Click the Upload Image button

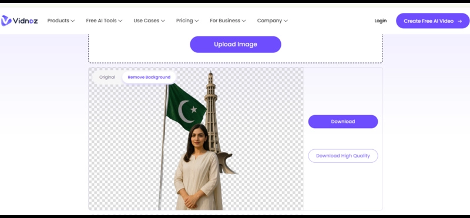click(236, 45)
